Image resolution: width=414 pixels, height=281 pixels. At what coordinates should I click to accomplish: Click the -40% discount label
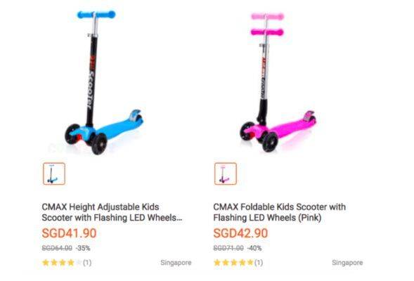pos(254,248)
